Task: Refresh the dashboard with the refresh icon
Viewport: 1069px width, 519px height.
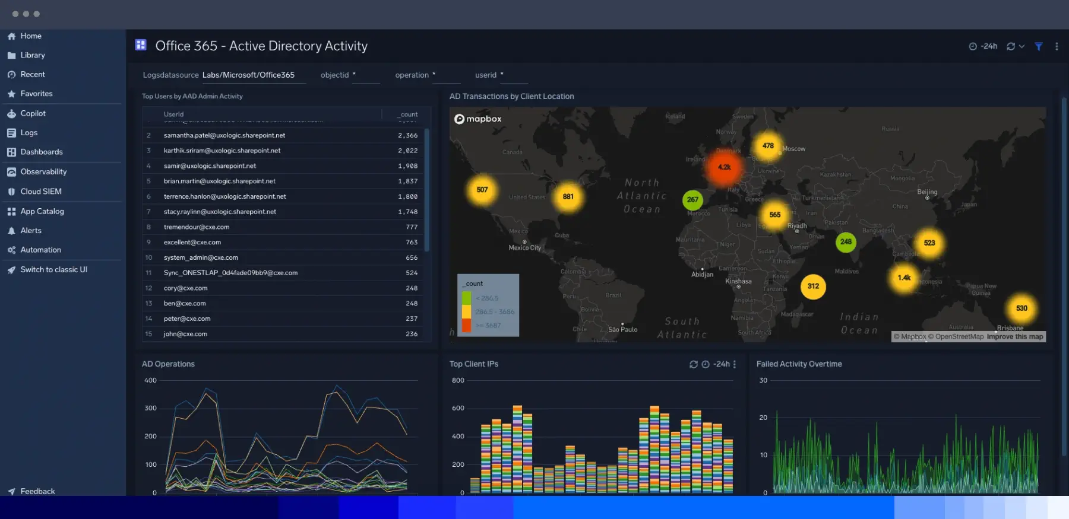Action: point(1011,46)
